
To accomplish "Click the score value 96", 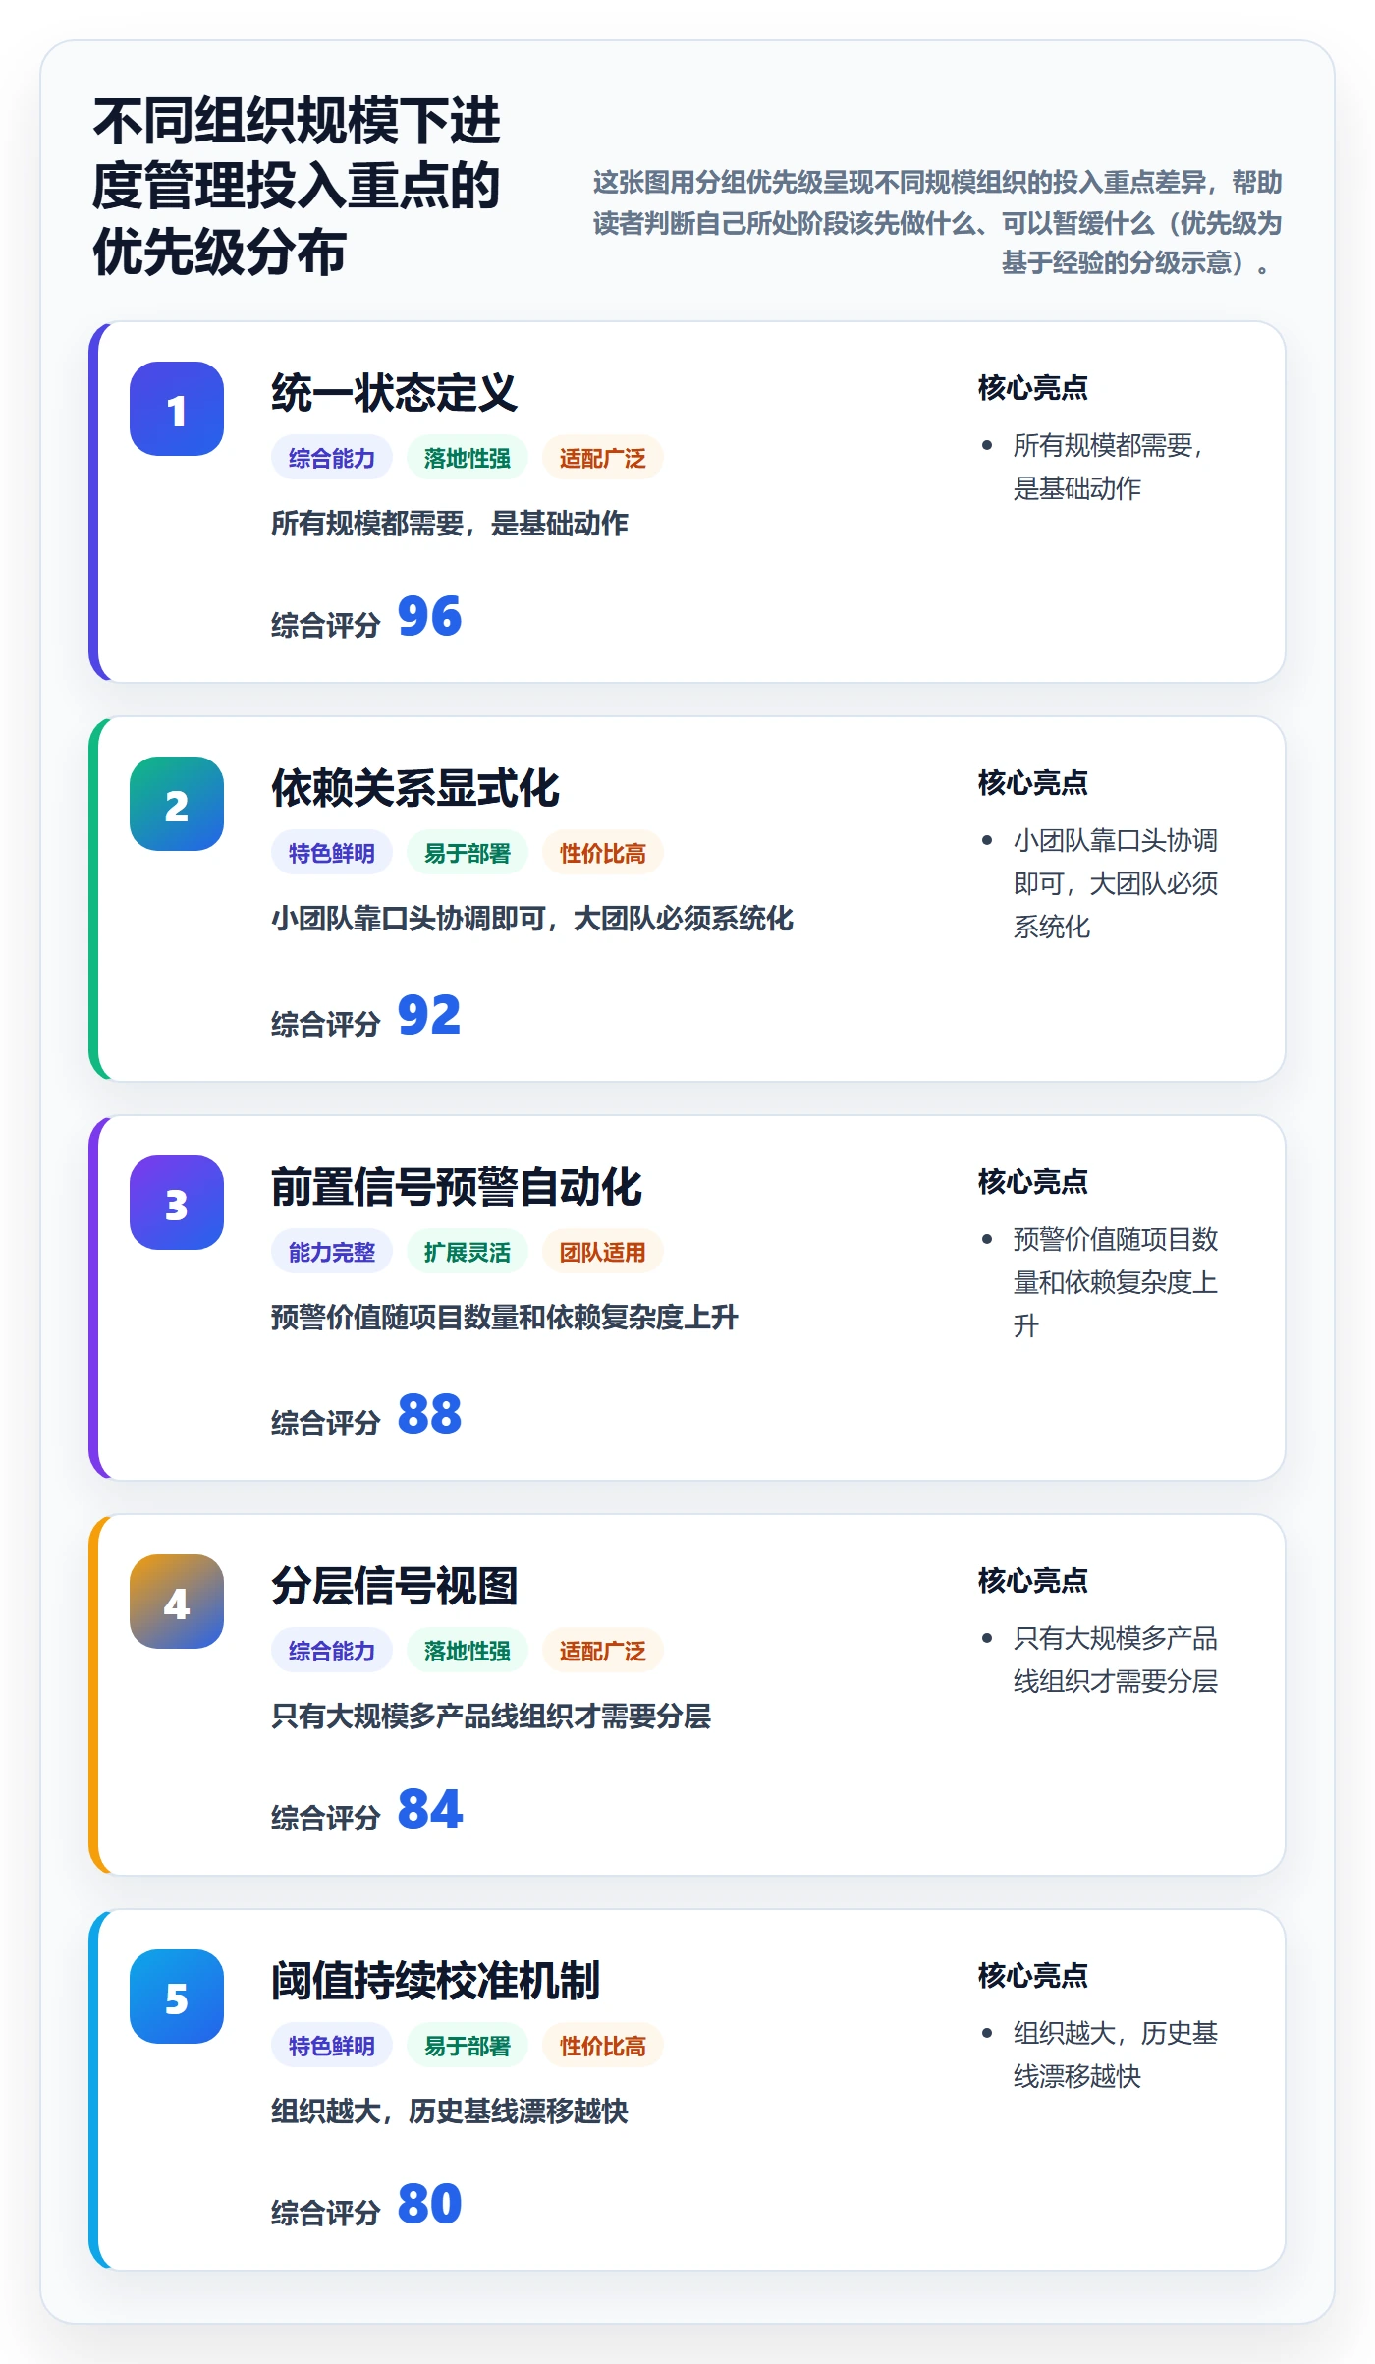I will 429,617.
